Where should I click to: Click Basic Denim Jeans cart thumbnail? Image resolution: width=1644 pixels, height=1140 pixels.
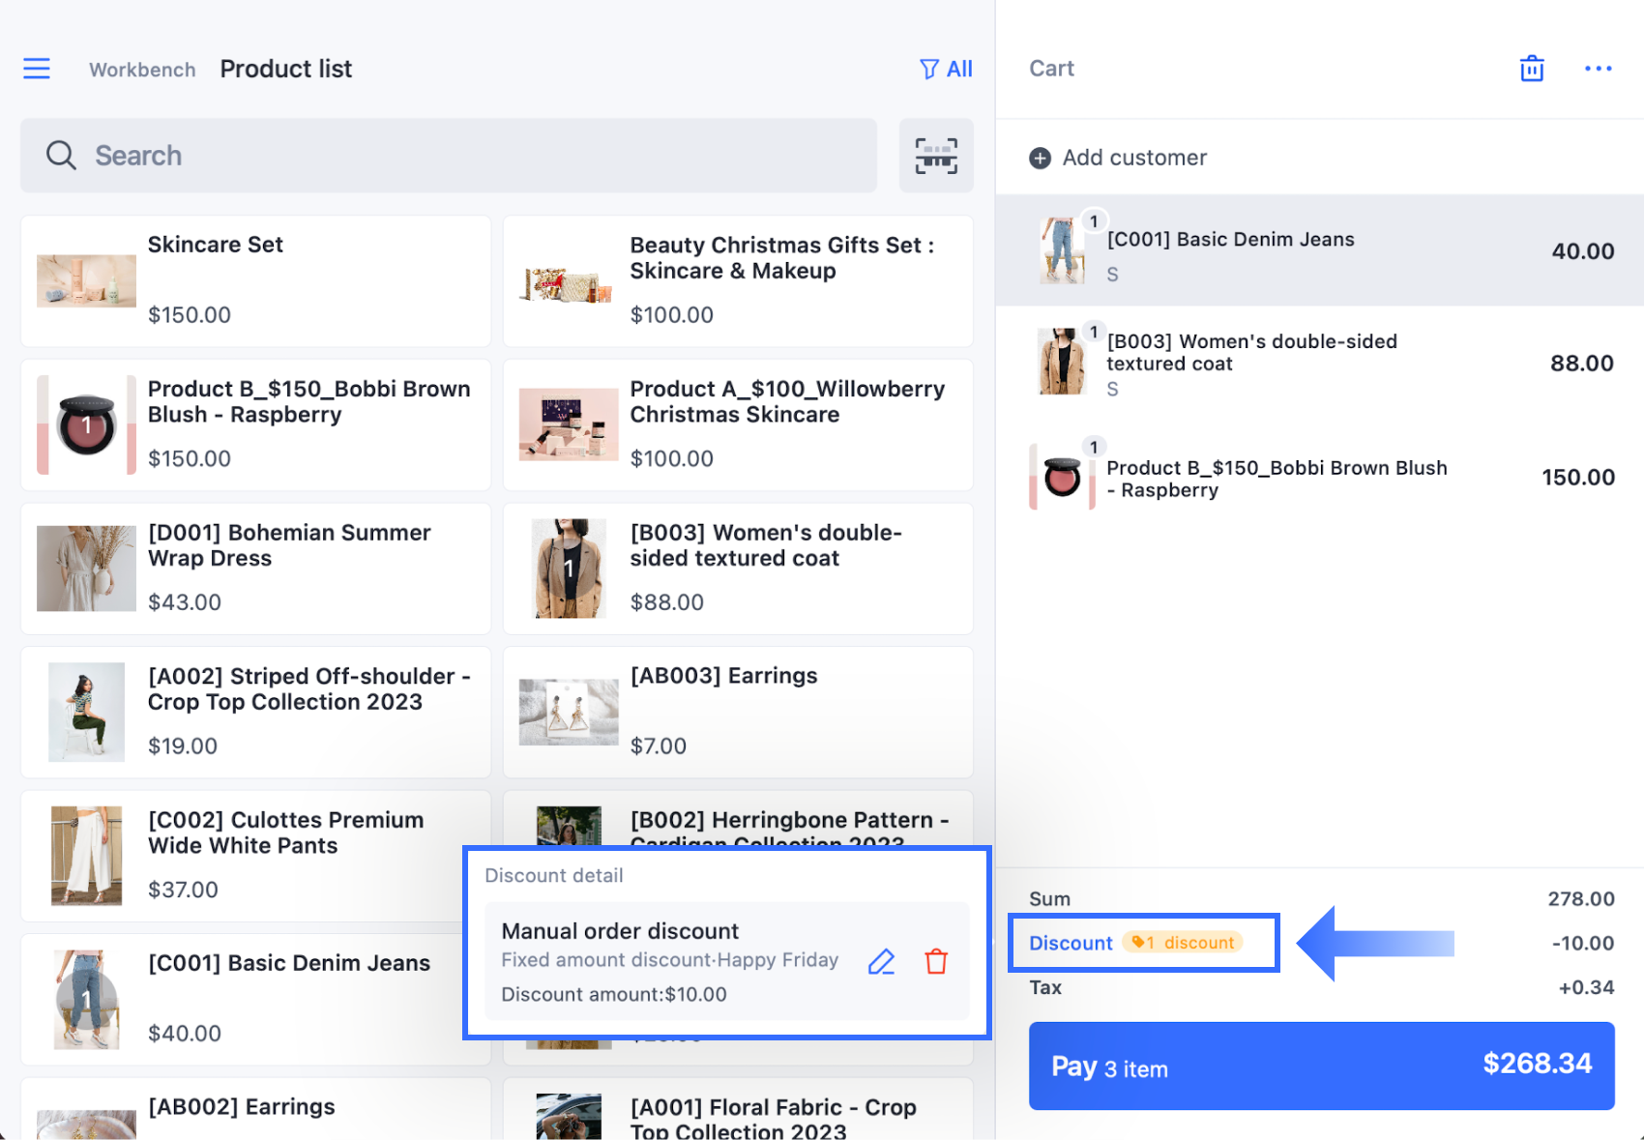coord(1062,250)
